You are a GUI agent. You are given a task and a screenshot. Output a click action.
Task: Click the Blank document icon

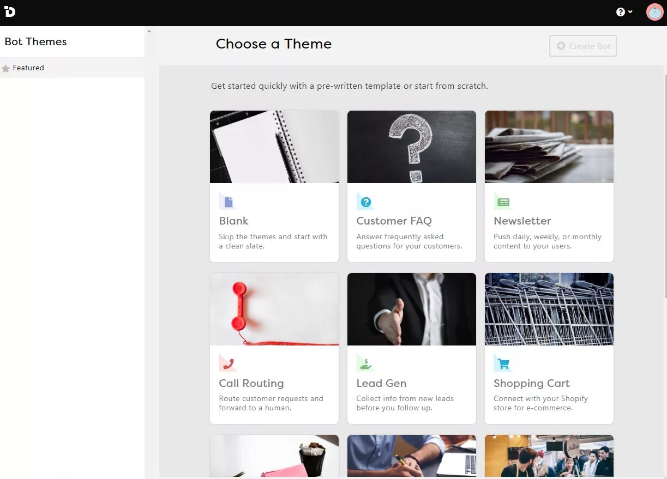pos(229,201)
